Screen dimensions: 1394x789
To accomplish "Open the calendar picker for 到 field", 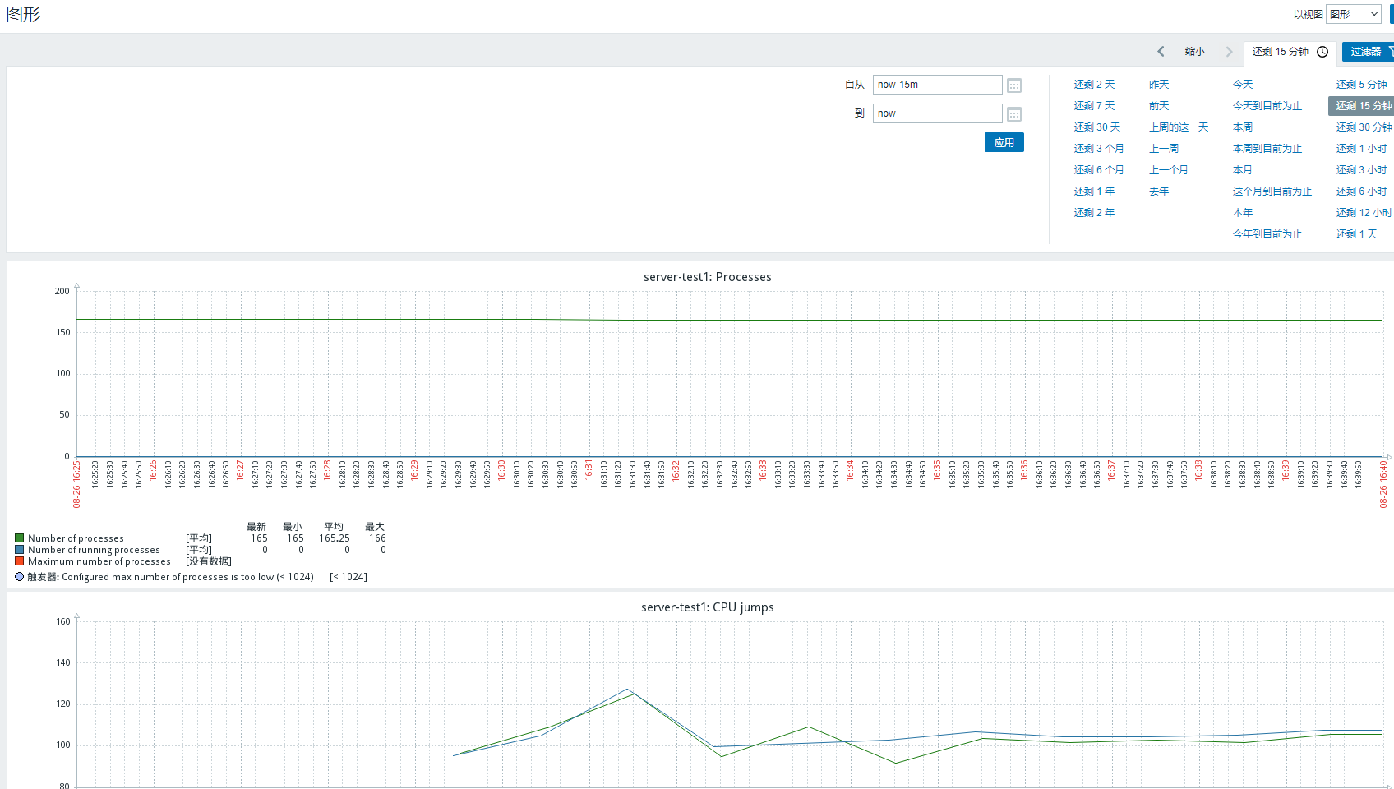I will click(x=1014, y=114).
